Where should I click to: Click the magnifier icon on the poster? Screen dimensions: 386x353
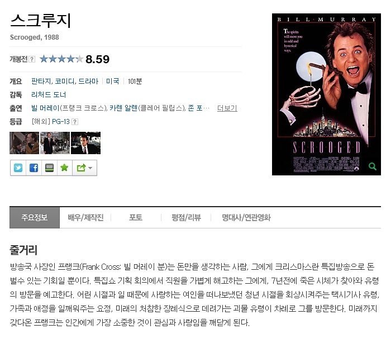coord(373,166)
